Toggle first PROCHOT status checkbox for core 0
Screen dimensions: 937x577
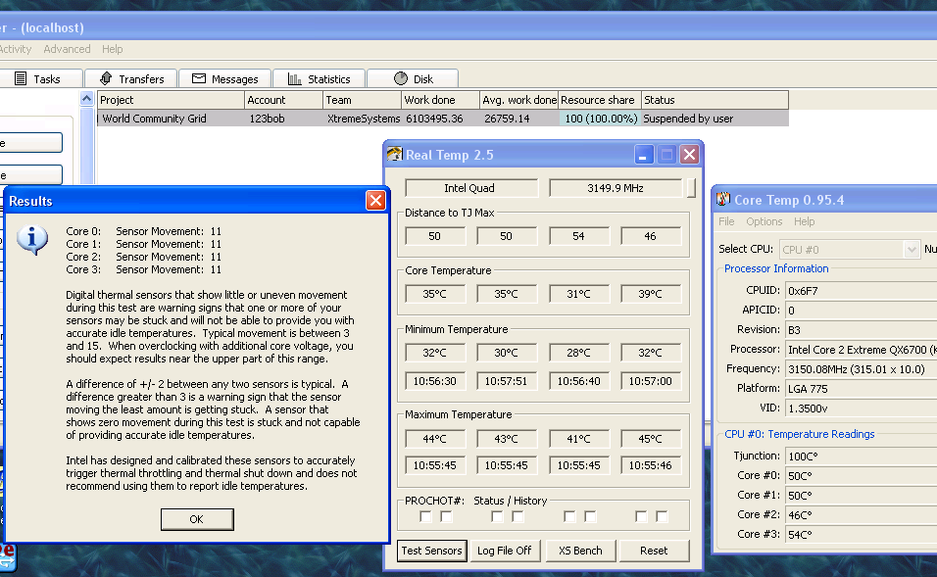[425, 516]
